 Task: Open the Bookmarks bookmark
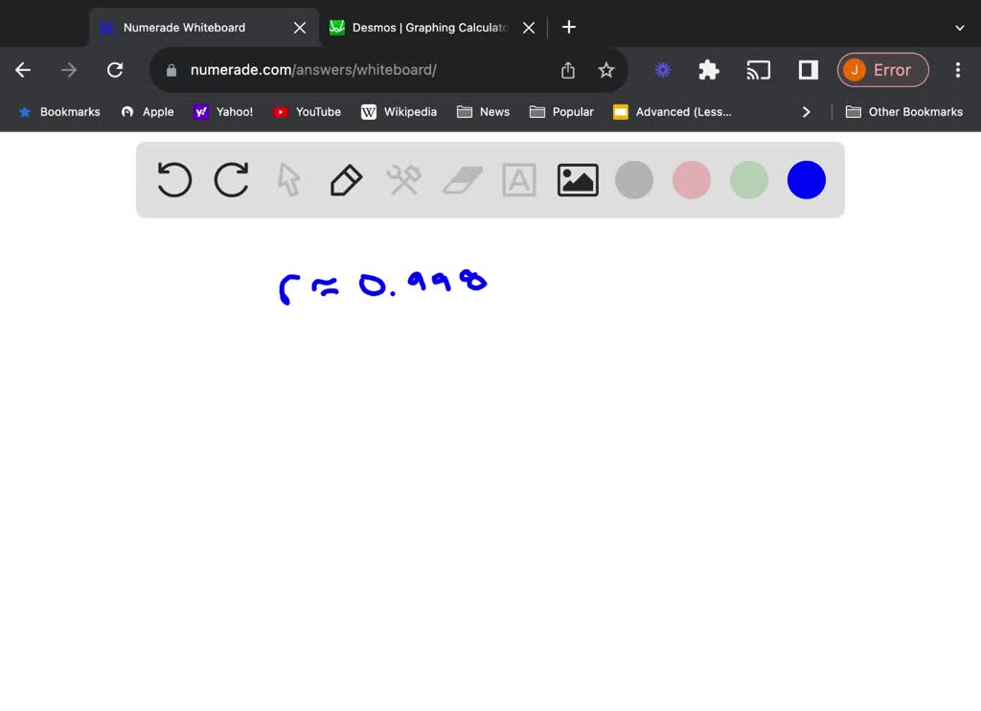tap(59, 112)
